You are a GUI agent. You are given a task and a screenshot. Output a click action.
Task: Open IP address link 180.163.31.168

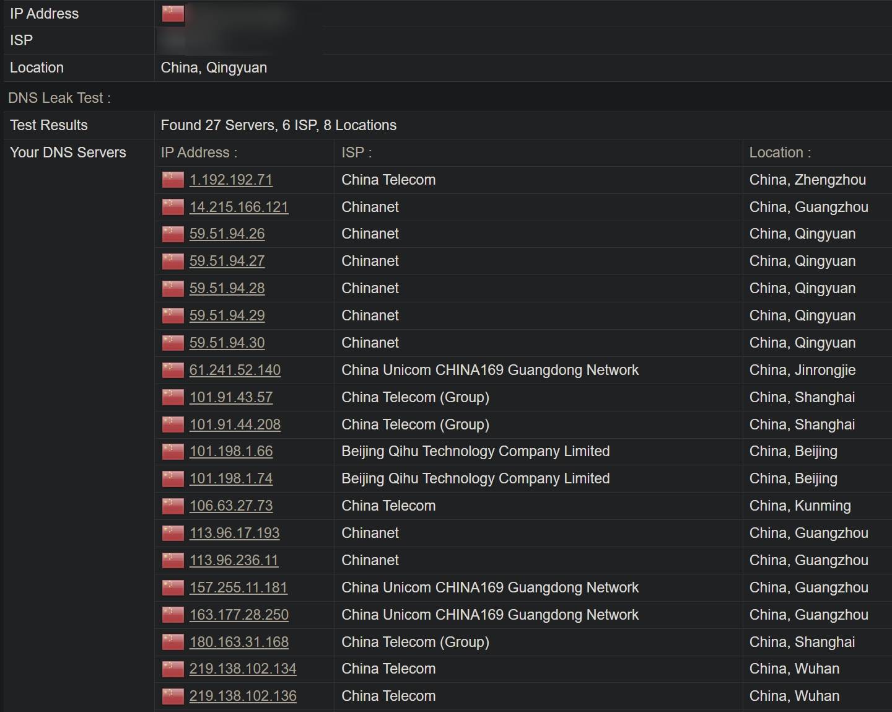239,642
